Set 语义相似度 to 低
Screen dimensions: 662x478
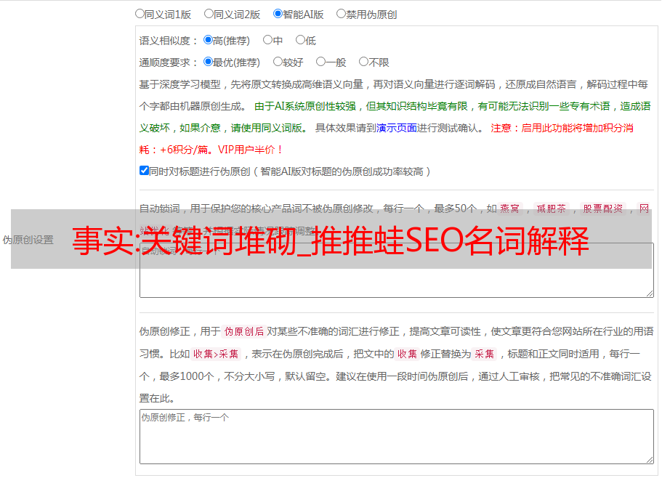300,40
